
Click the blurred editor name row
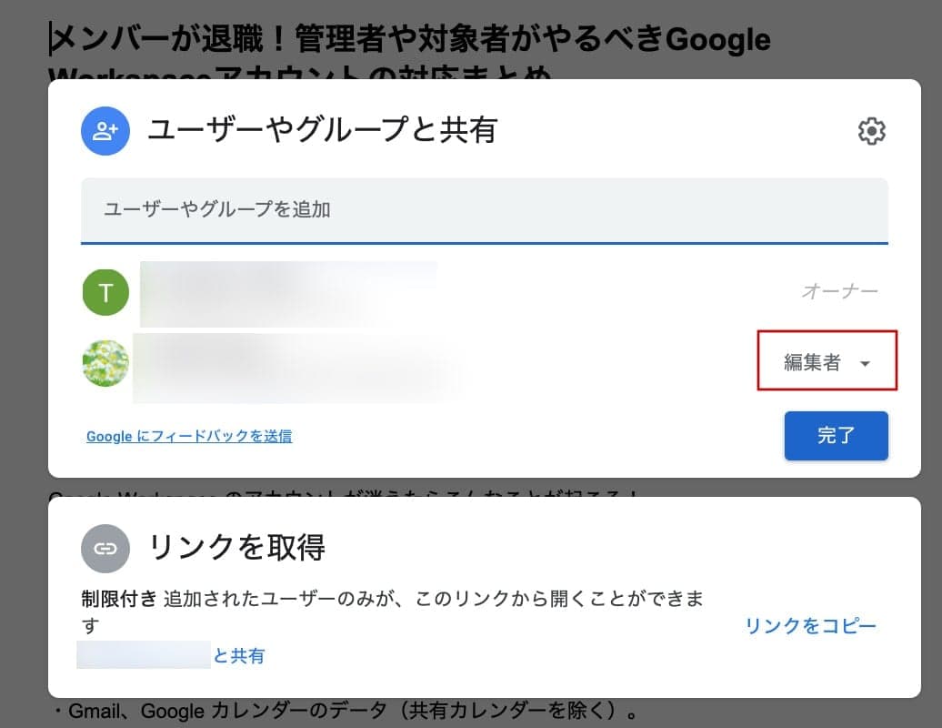coord(298,368)
